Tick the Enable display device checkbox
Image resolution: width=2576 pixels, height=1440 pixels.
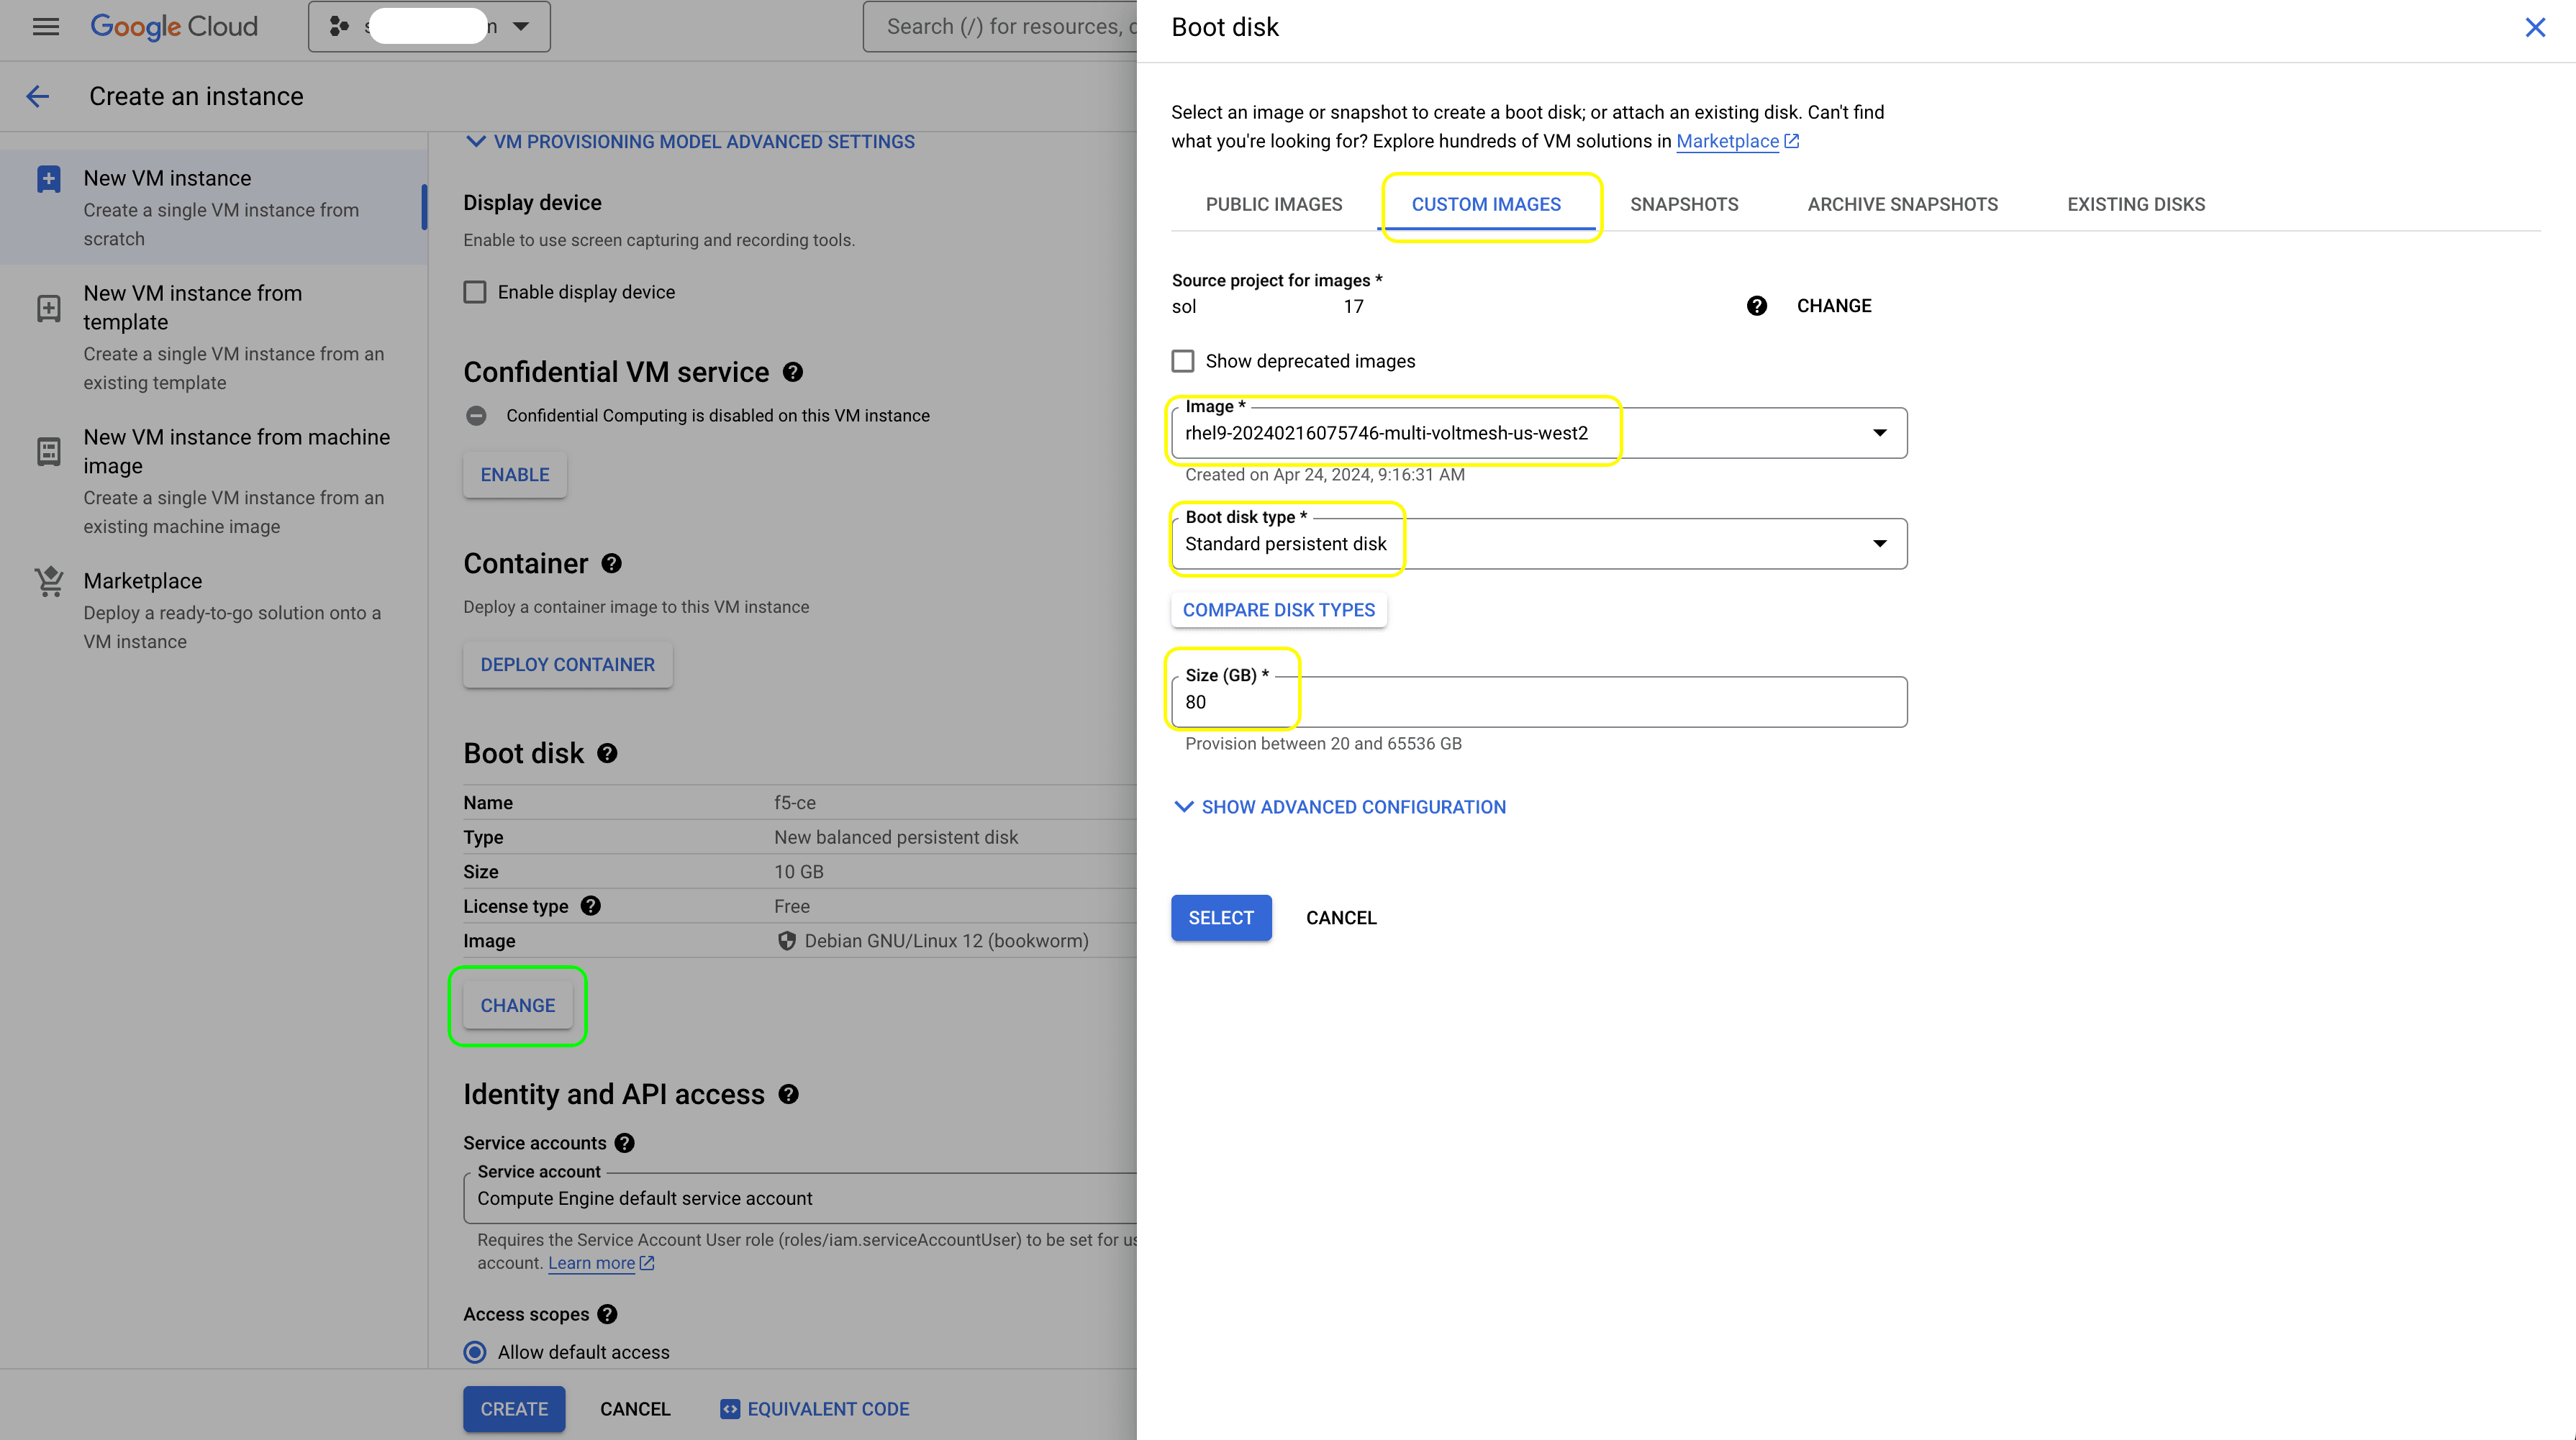(x=475, y=292)
